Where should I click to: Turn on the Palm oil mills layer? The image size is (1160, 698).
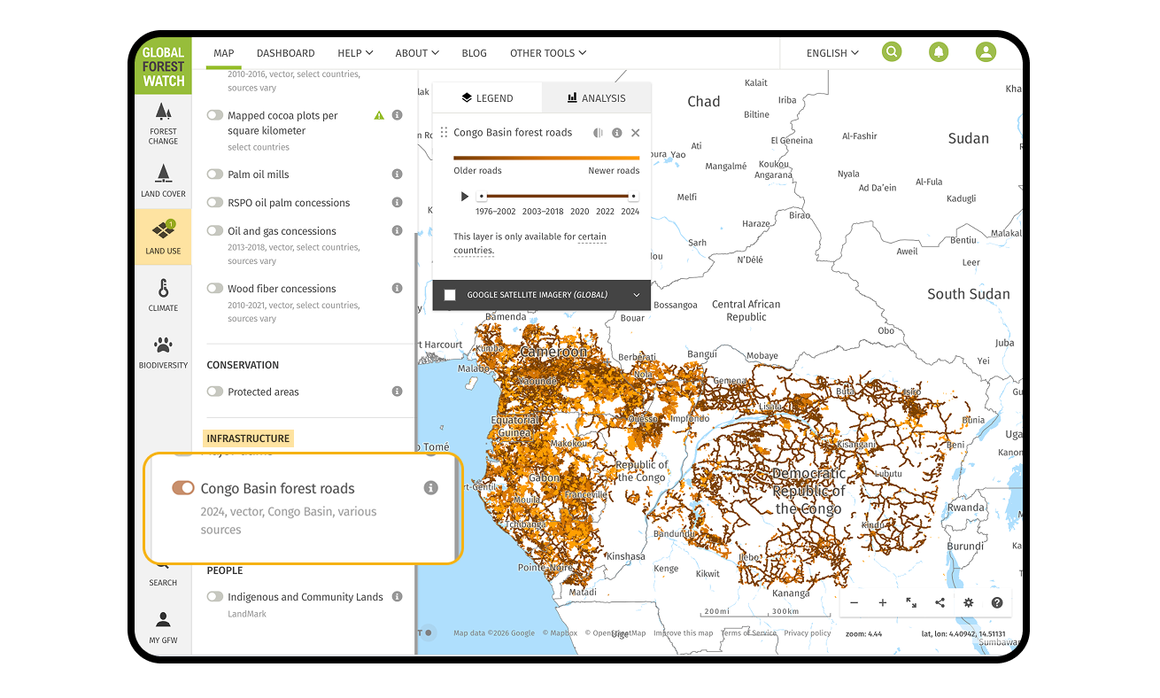(x=214, y=174)
